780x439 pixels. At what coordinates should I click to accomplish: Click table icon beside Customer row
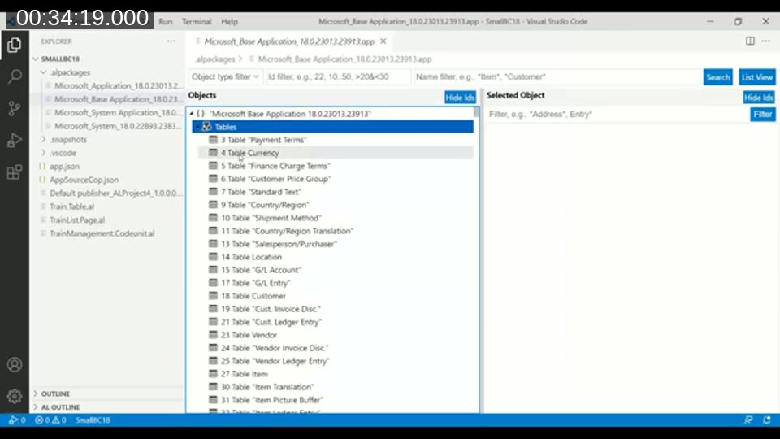[x=213, y=296]
